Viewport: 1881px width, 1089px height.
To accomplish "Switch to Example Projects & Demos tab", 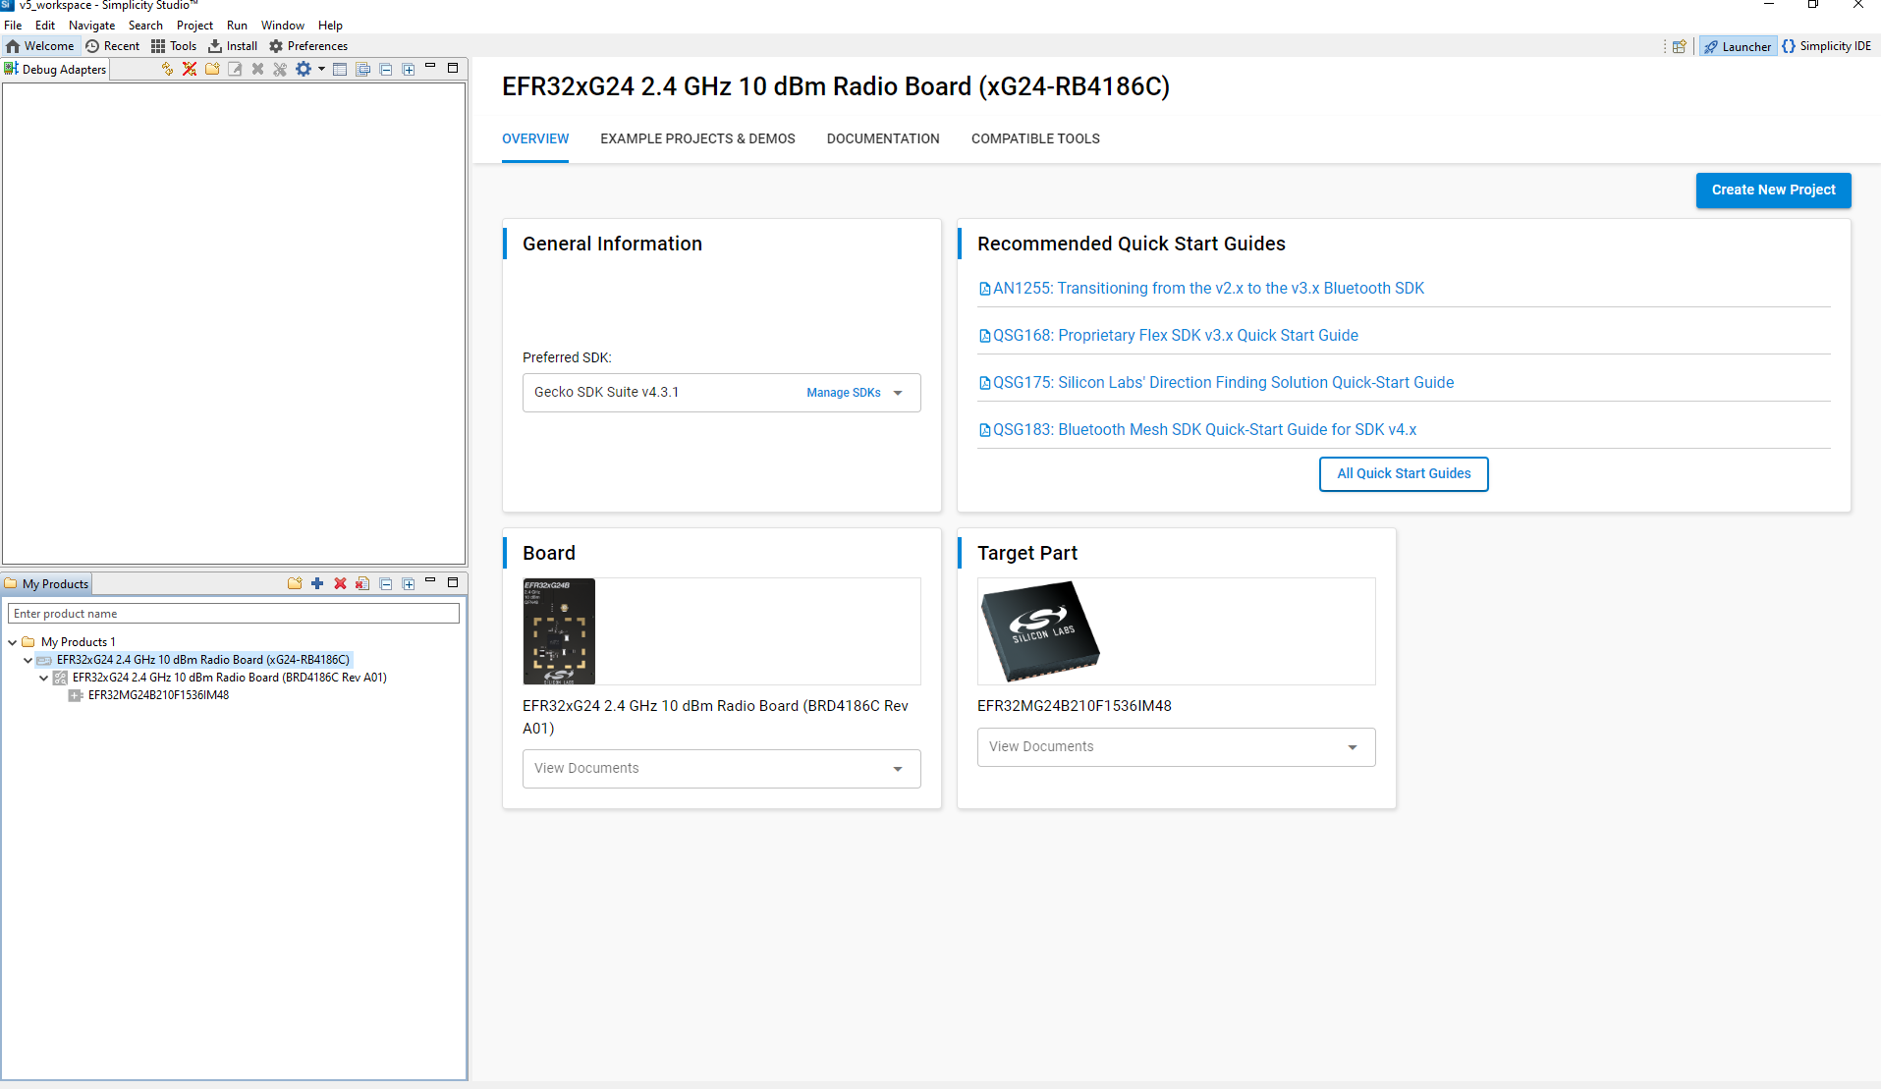I will coord(697,138).
